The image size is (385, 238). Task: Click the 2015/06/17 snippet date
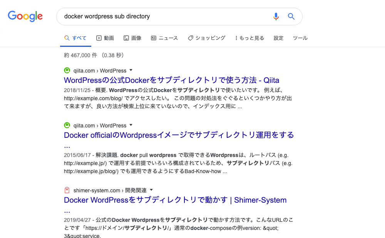[77, 155]
